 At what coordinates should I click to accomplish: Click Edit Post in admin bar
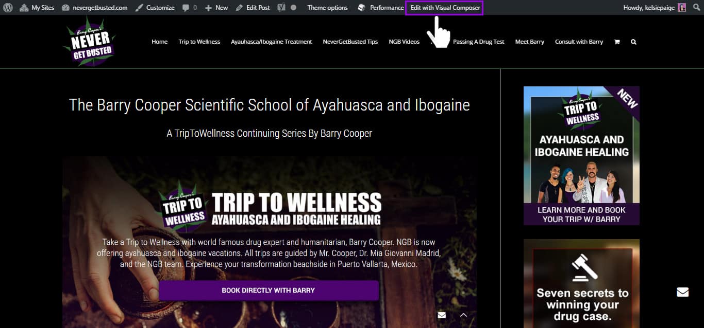(x=253, y=8)
